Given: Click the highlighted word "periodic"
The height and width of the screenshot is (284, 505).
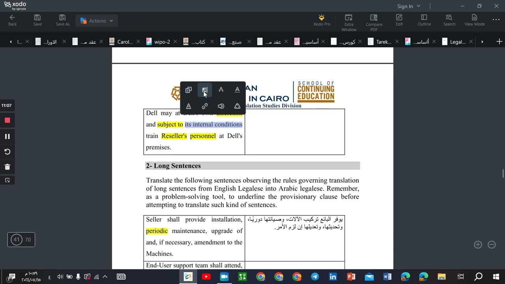Looking at the screenshot, I should 157,231.
